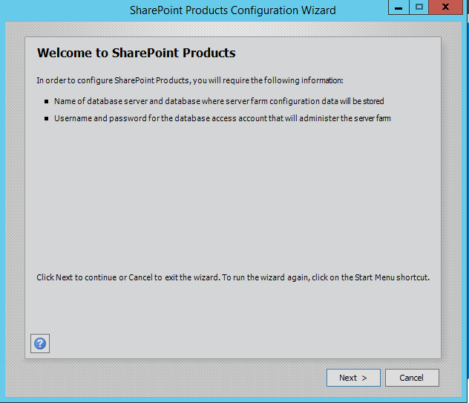Click the second square bullet marker
This screenshot has width=469, height=403.
point(46,119)
